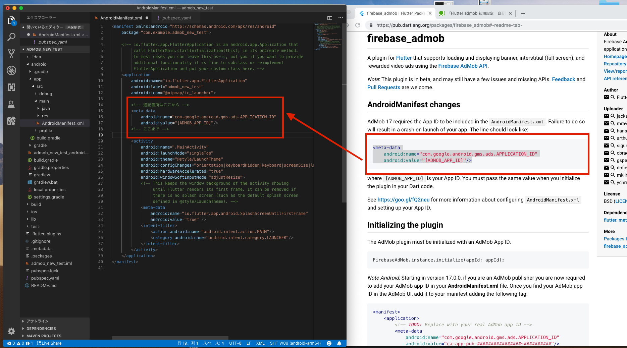Open the Extensions view in the activity bar

pos(11,87)
